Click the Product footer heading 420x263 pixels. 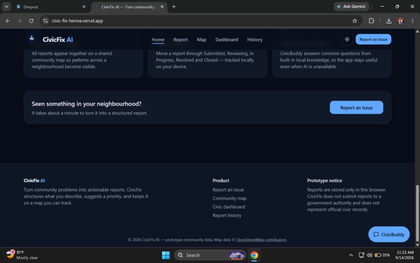coord(221,181)
